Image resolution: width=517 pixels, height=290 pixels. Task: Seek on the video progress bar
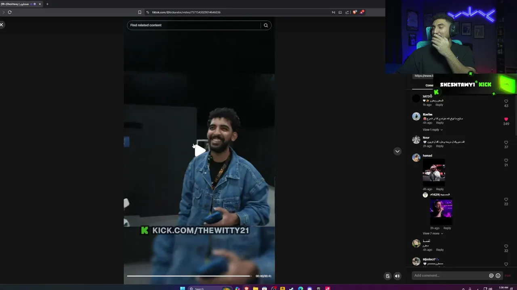coord(189,276)
